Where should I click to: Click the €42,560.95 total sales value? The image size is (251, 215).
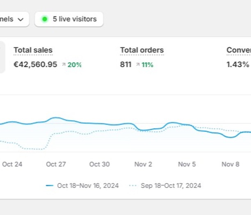pos(35,64)
